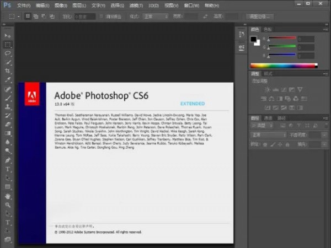This screenshot has height=248, width=331.
Task: Add a Photo Filter adjustment
Action: coord(287,99)
